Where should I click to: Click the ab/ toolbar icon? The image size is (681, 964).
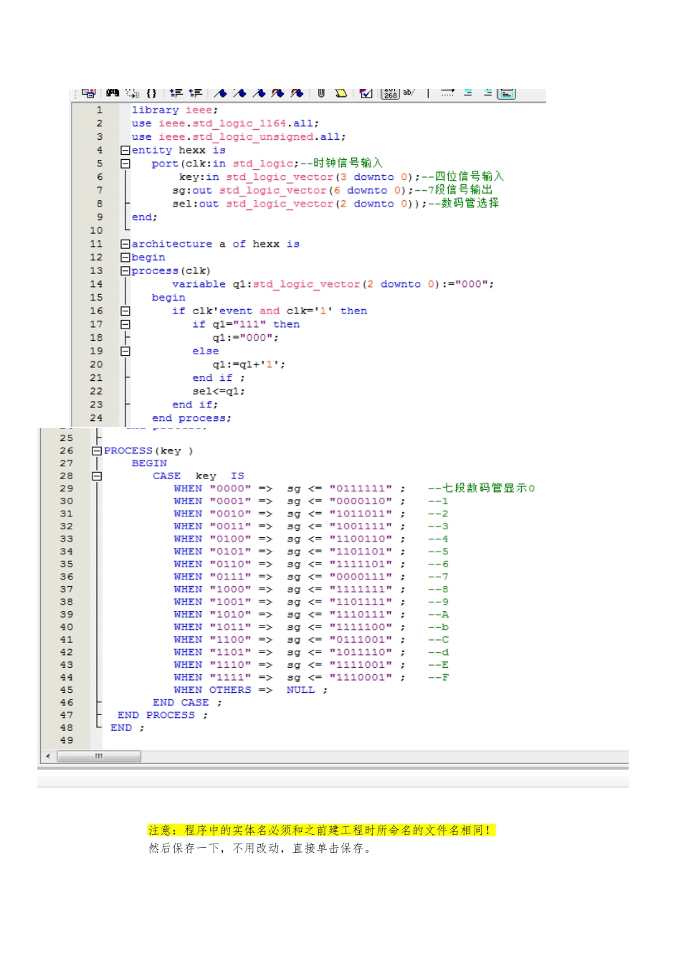(409, 93)
